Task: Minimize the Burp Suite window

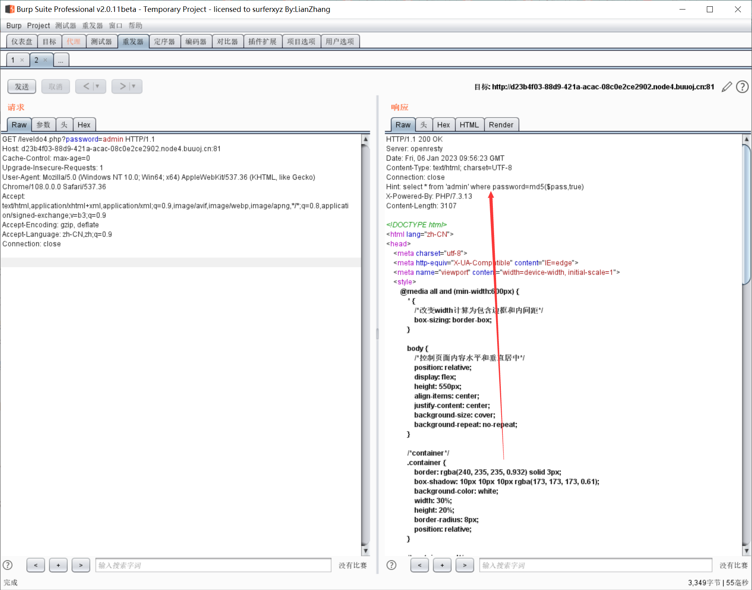Action: (x=682, y=9)
